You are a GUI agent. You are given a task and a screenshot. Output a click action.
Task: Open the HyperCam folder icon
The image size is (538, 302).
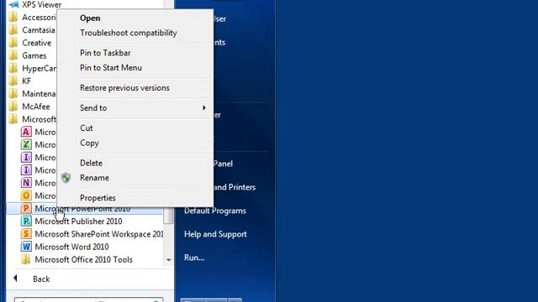pyautogui.click(x=13, y=68)
